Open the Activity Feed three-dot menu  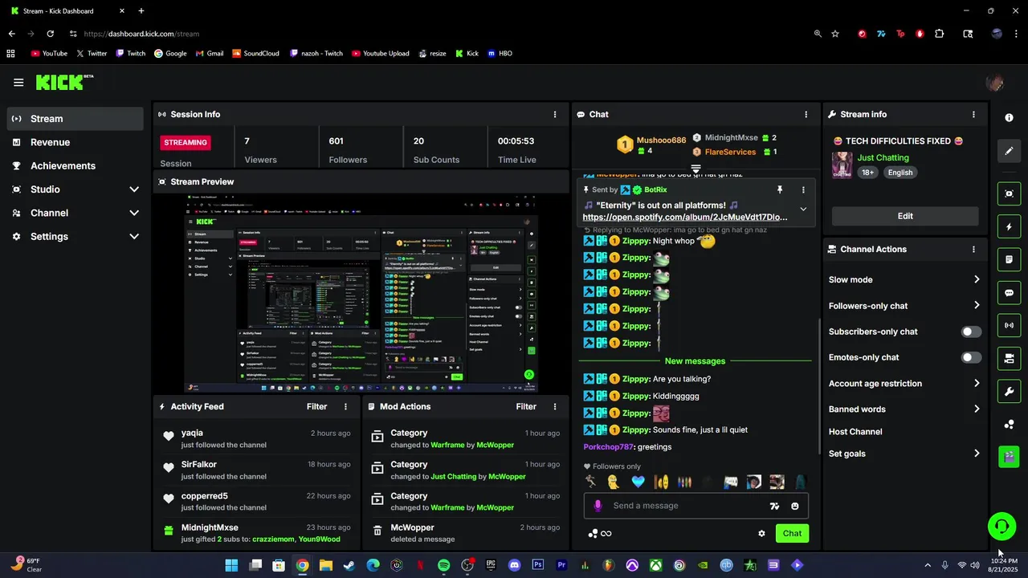click(345, 406)
